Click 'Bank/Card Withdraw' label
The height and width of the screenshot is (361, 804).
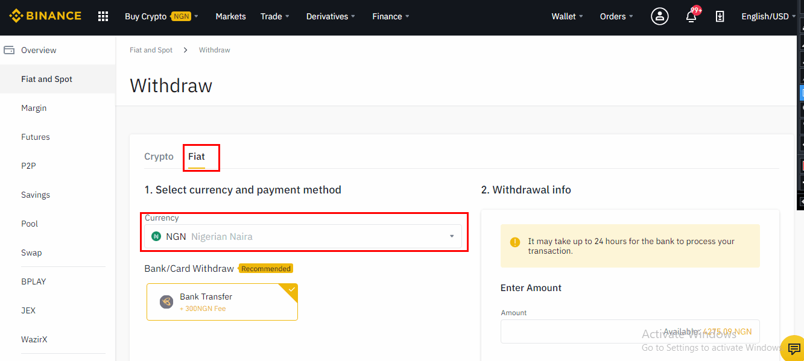click(189, 269)
